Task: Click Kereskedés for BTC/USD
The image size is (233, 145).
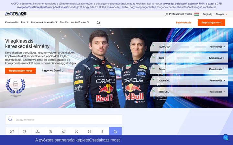Action: click(x=217, y=92)
